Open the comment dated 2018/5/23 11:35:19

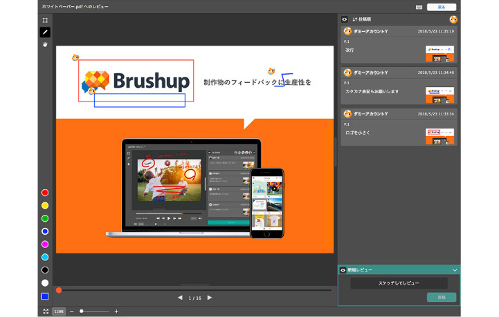[x=399, y=45]
